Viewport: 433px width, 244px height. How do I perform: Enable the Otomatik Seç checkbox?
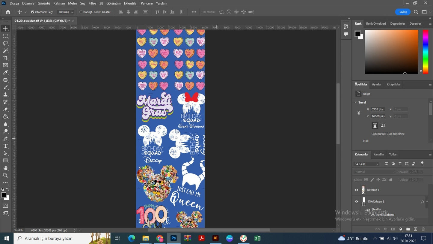click(33, 12)
